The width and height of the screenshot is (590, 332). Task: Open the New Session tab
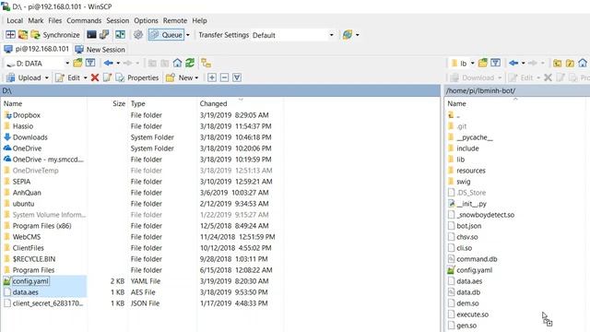click(x=100, y=49)
